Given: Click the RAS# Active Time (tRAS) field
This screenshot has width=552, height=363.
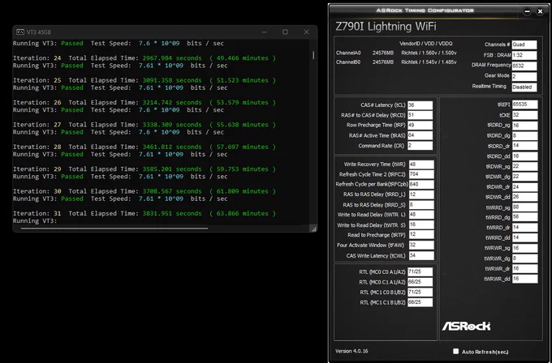Looking at the screenshot, I should tap(420, 135).
